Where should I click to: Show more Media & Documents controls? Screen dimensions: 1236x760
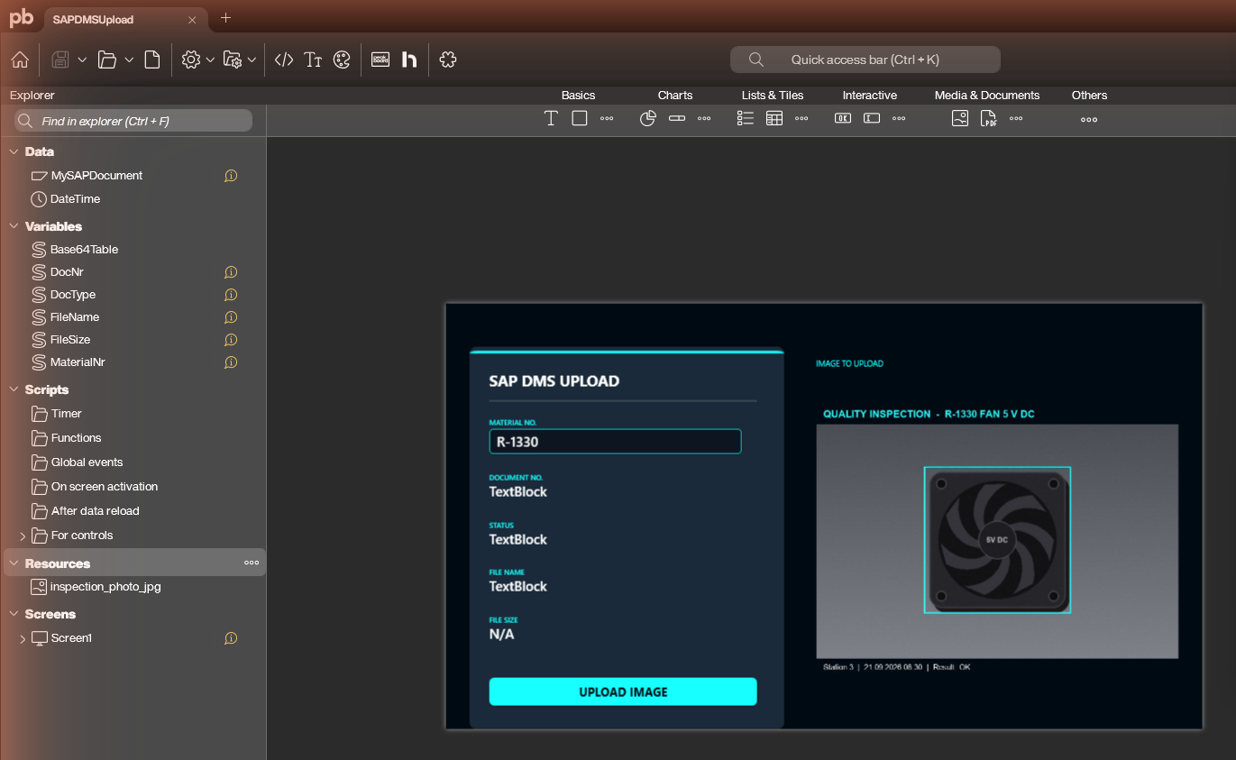1016,118
